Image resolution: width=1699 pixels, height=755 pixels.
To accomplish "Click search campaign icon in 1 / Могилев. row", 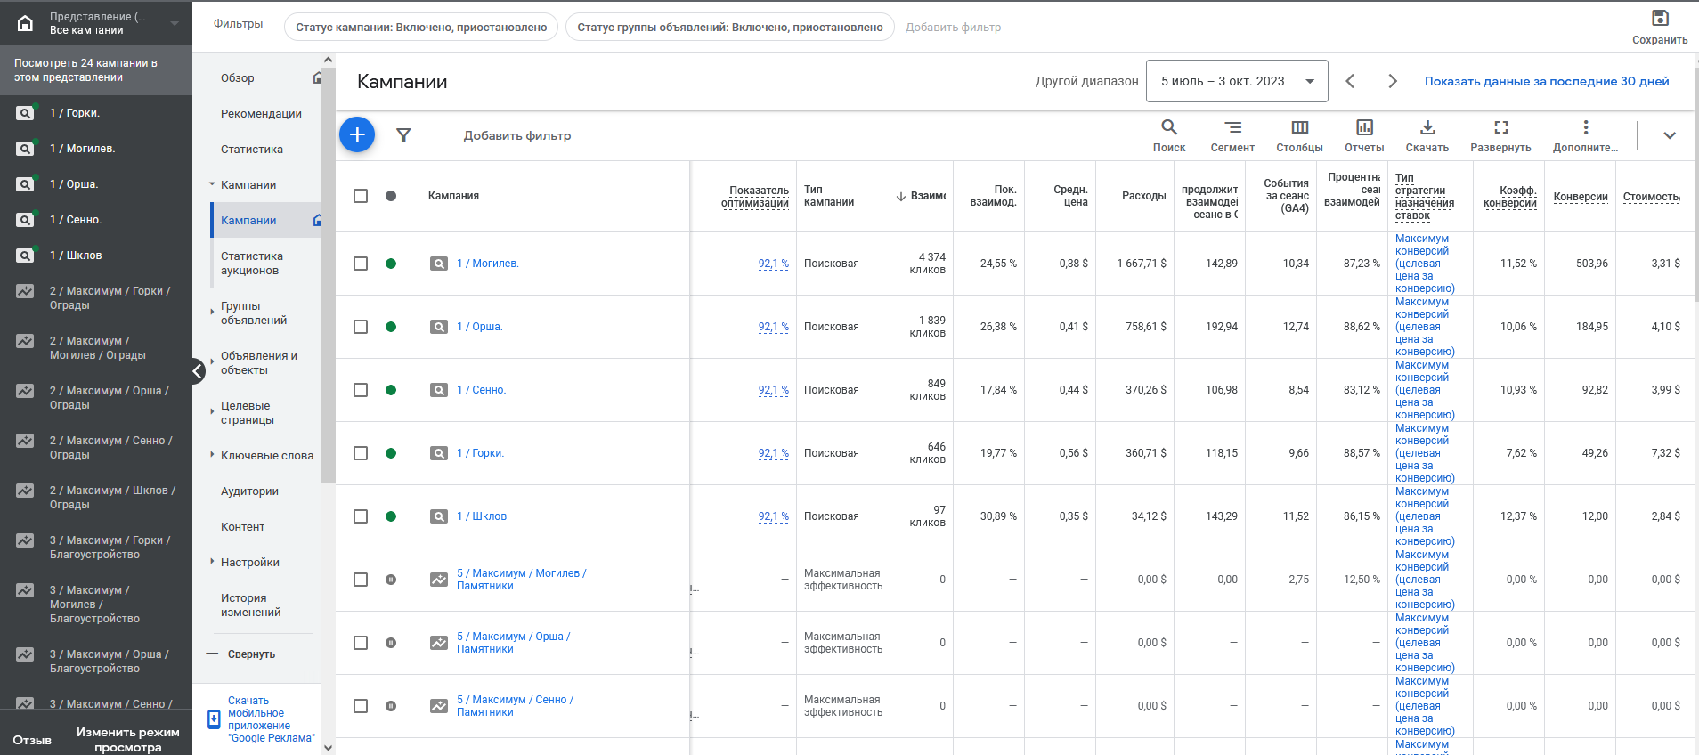I will pyautogui.click(x=439, y=264).
